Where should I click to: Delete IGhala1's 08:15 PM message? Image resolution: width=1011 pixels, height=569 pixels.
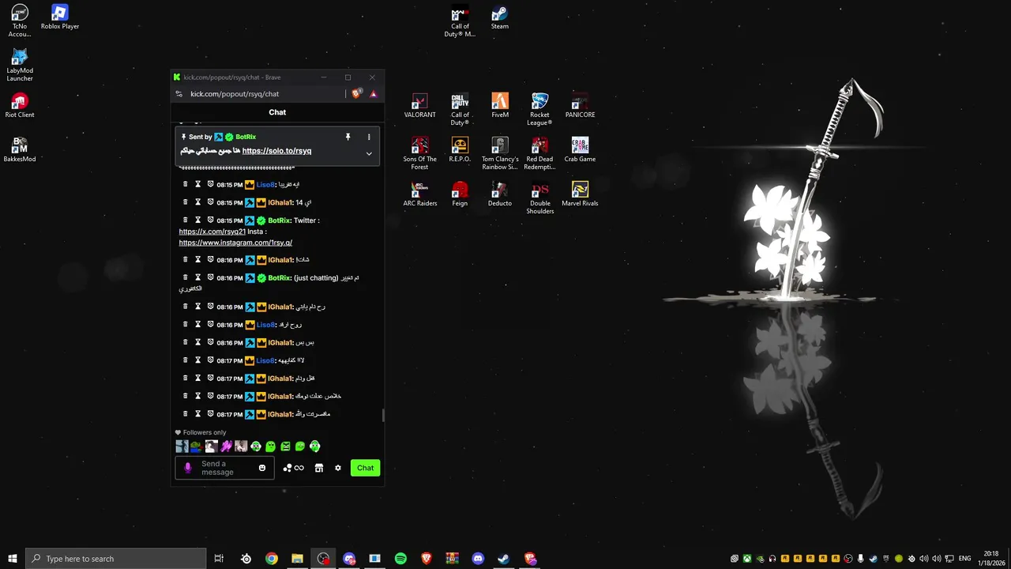click(x=186, y=202)
